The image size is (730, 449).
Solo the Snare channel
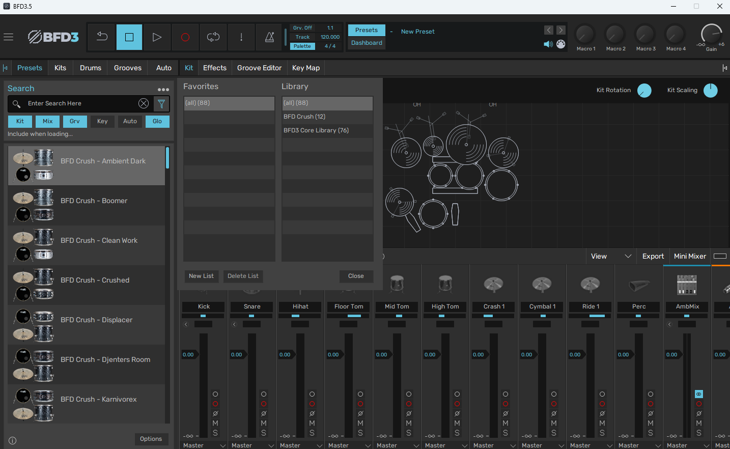click(x=264, y=433)
